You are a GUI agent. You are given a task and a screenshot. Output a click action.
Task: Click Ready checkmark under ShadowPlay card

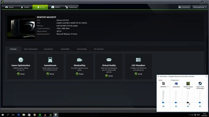[x=77, y=74]
